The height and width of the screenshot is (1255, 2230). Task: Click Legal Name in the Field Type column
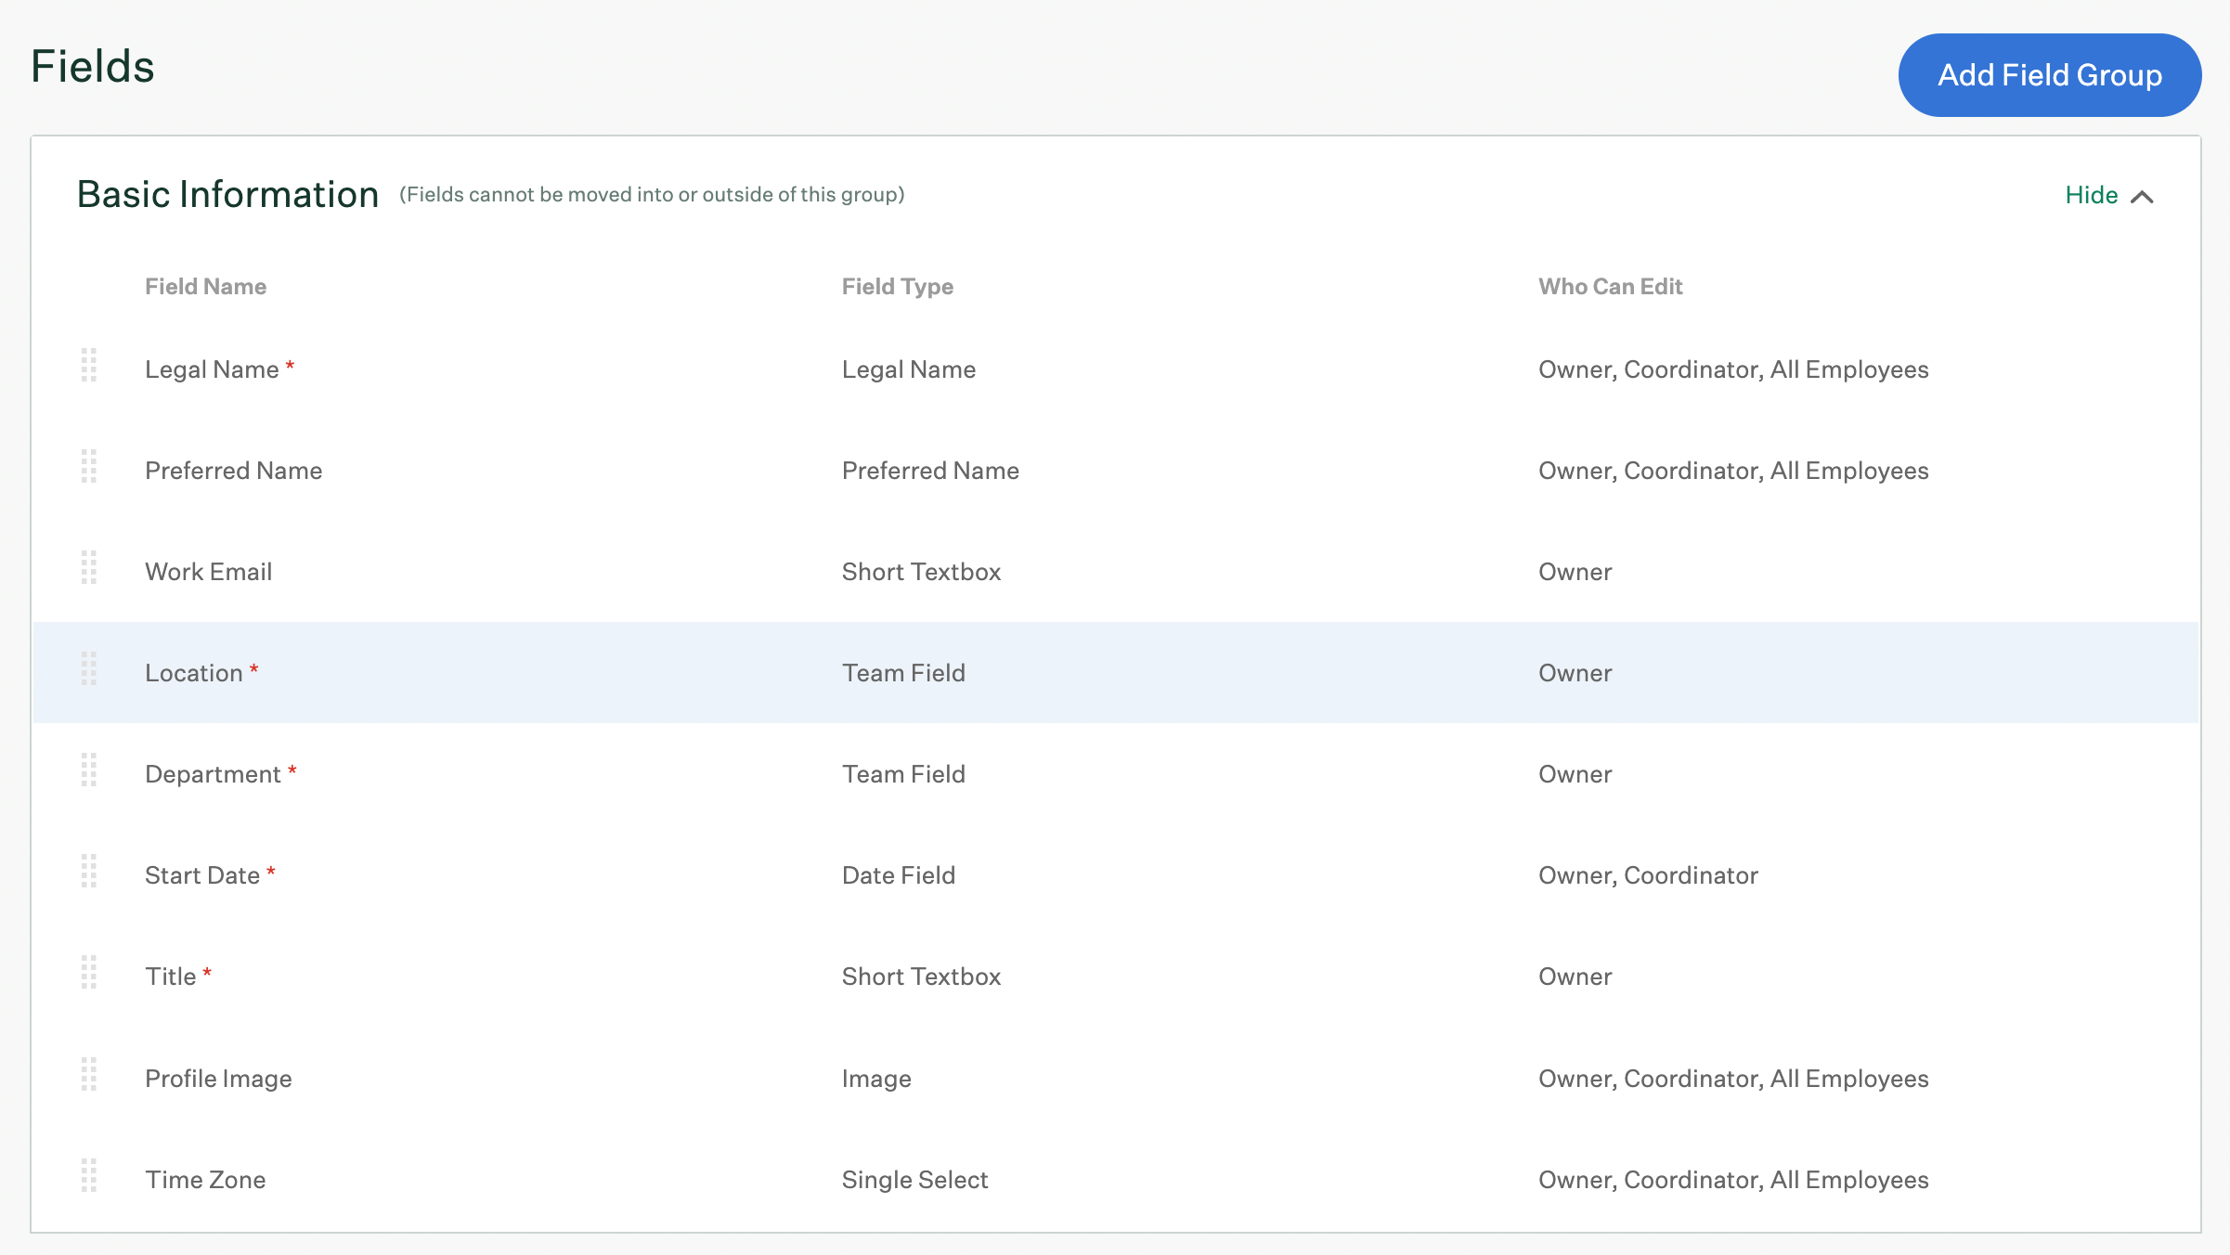[x=909, y=369]
